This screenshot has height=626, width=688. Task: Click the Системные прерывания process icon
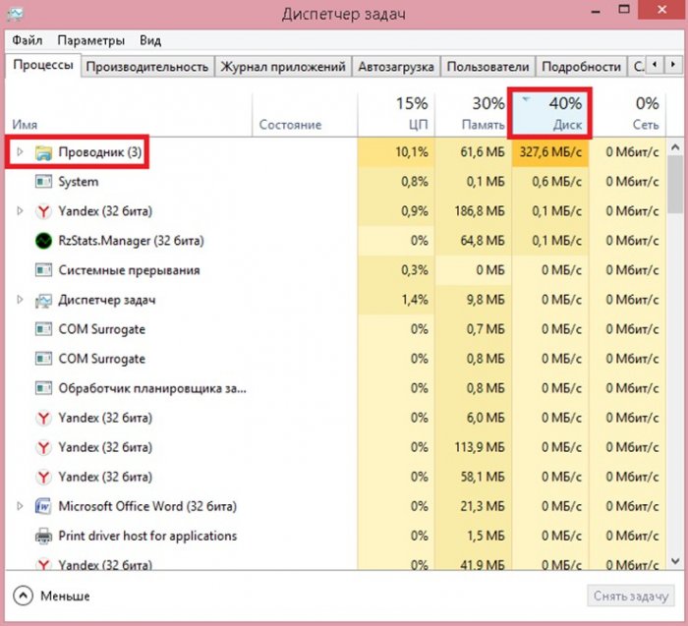pyautogui.click(x=43, y=270)
